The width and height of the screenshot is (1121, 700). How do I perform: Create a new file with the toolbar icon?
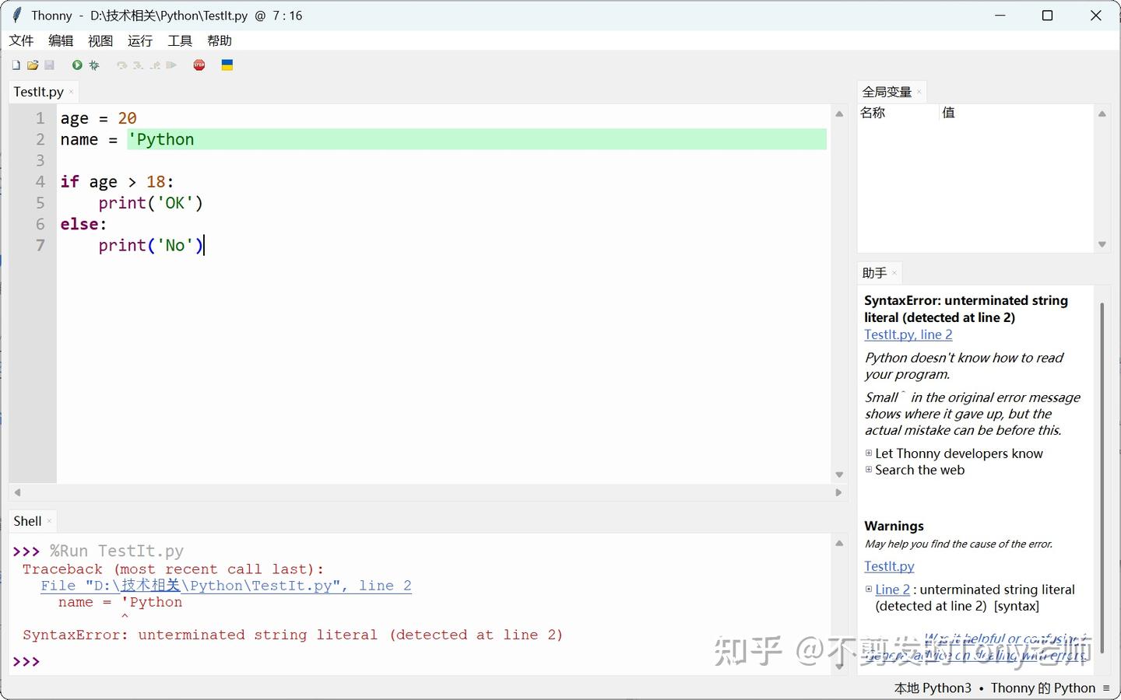[16, 65]
